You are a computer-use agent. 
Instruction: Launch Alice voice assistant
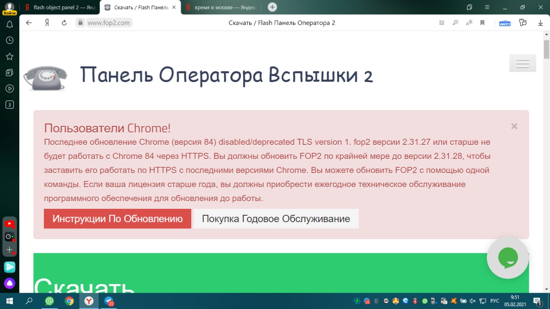point(9,283)
